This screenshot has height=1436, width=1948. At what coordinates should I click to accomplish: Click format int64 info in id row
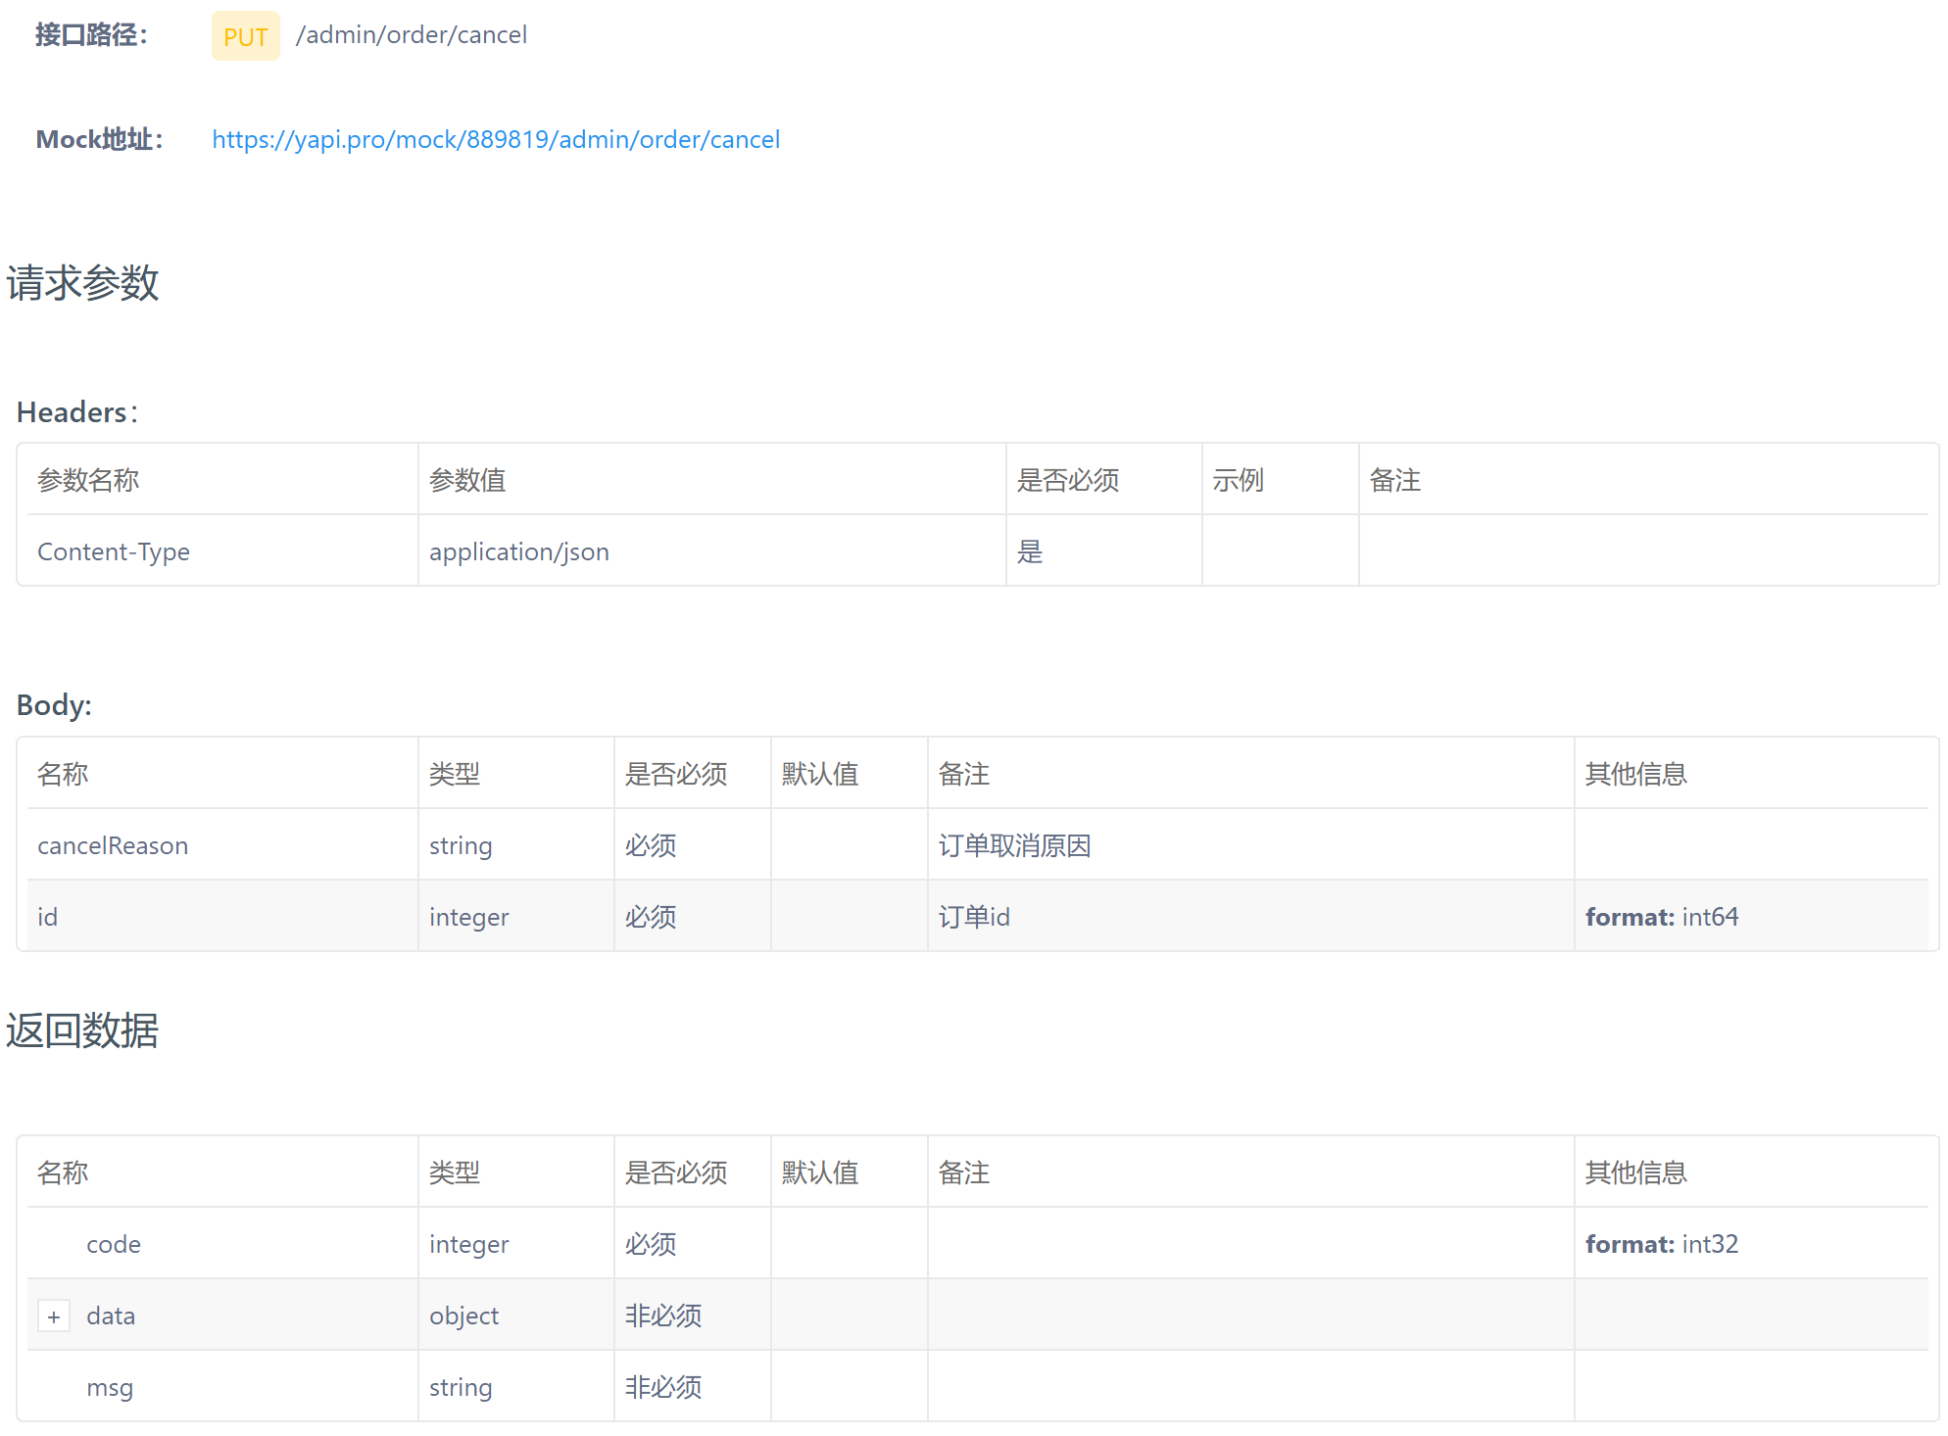(1662, 917)
